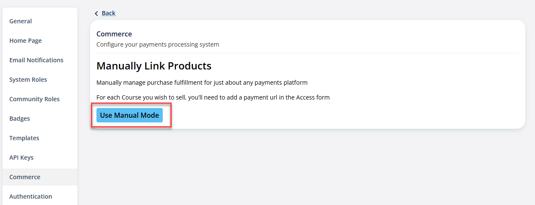Open the Email Notifications section
Screen dimensions: 535x205
point(36,60)
